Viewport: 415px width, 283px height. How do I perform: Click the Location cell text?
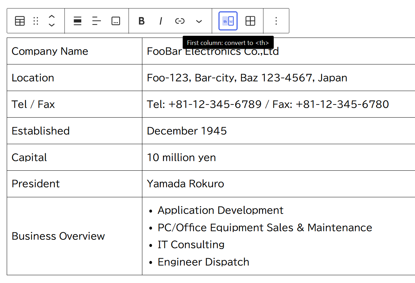click(x=33, y=78)
